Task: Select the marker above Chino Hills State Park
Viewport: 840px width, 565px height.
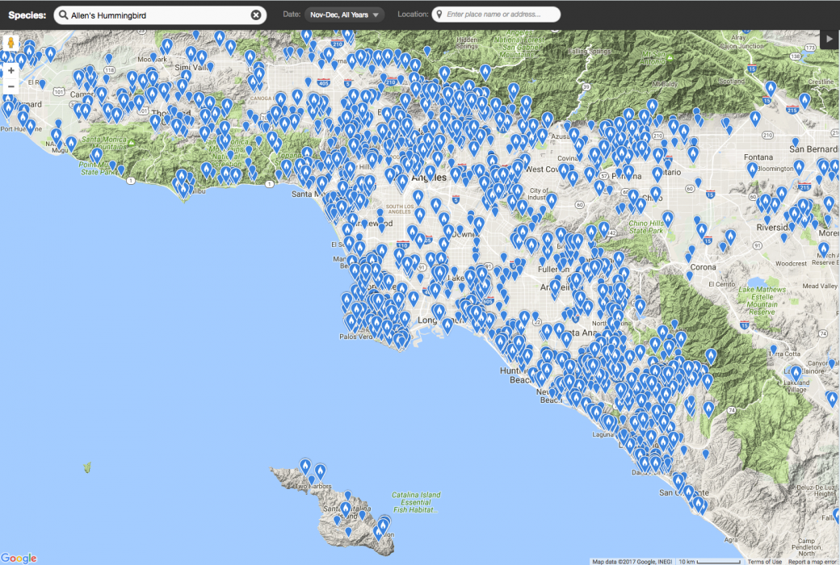Action: [667, 218]
